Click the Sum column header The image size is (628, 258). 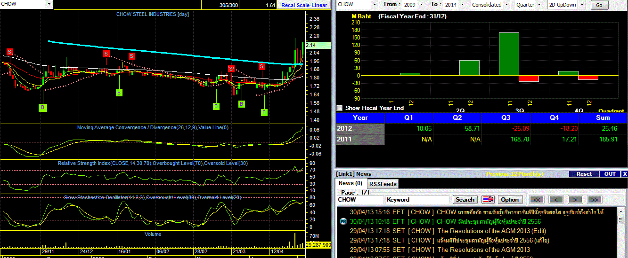(x=603, y=117)
